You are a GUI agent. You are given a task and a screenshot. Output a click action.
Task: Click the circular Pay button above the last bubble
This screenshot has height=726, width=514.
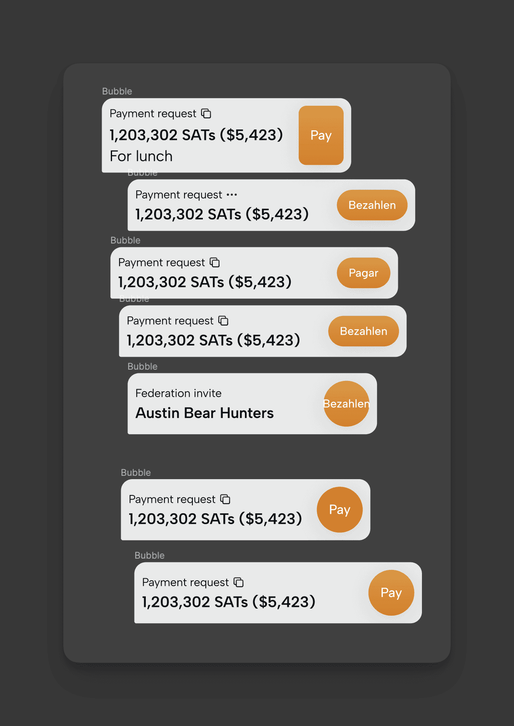click(340, 510)
